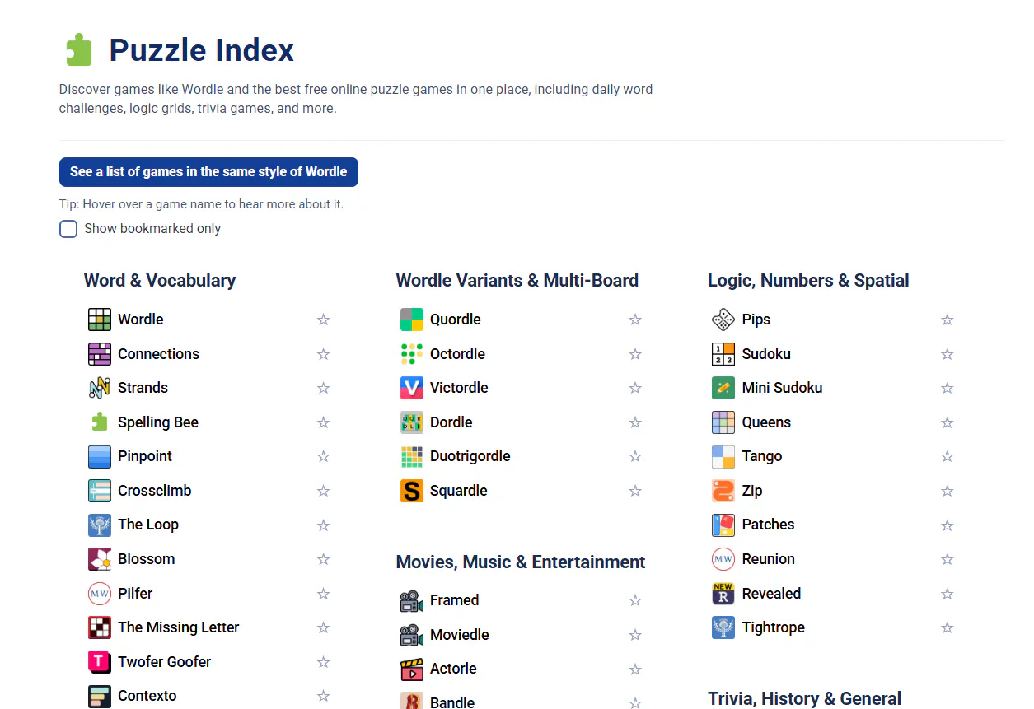The image size is (1034, 709).
Task: Bookmark Pips with its star
Action: [x=947, y=320]
